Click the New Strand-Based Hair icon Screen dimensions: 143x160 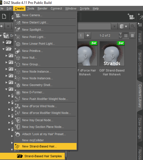17,146
